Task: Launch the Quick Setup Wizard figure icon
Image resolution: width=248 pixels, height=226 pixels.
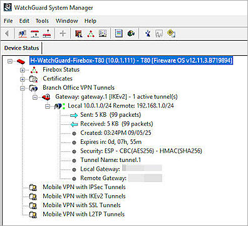Action: point(148,33)
